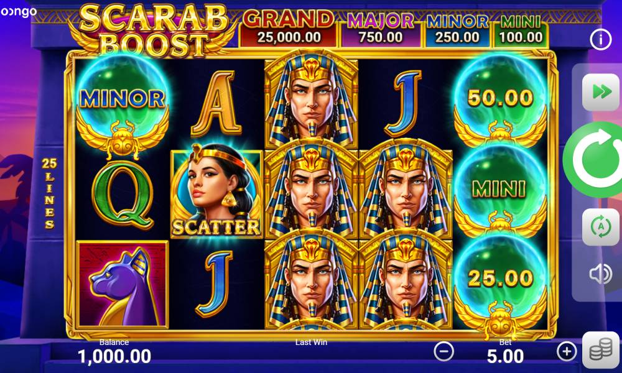Increase bet with plus button
The height and width of the screenshot is (373, 622).
point(567,351)
